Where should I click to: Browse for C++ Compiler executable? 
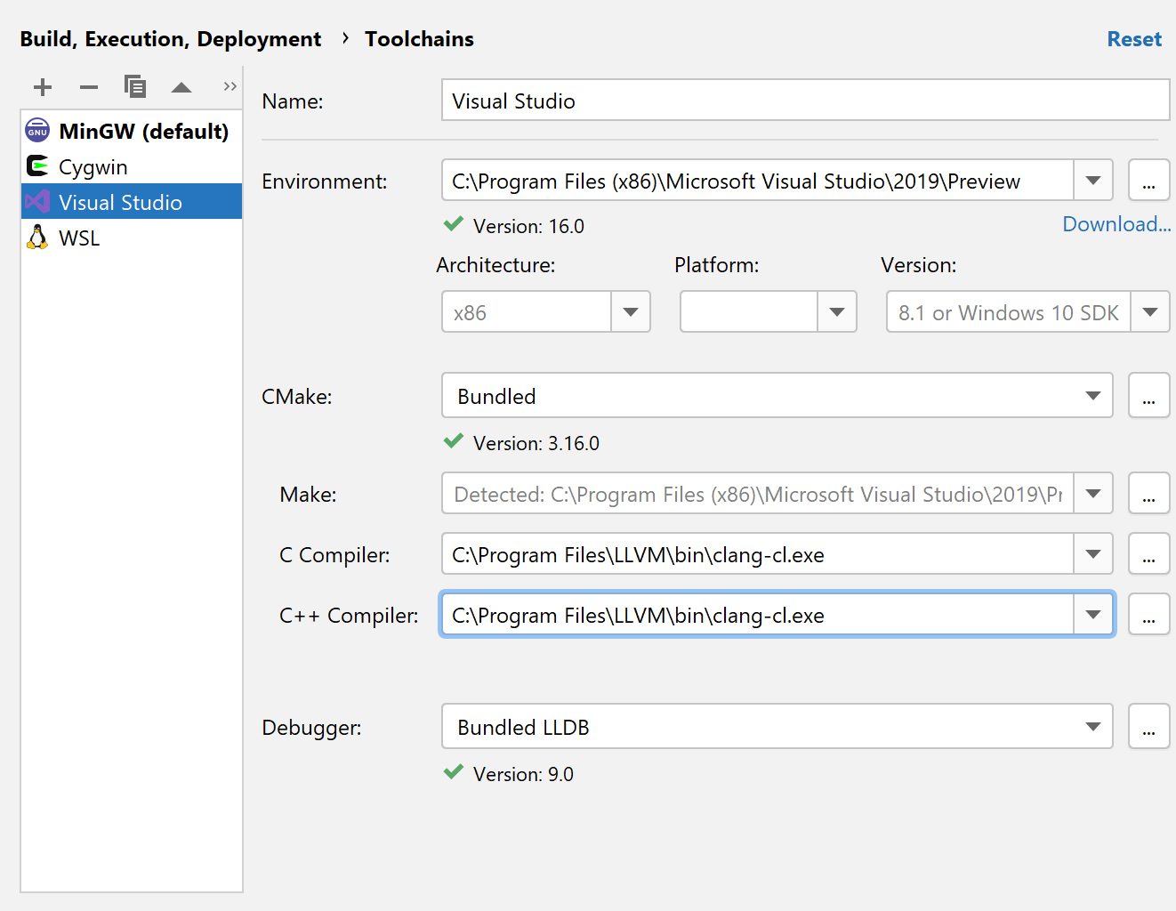[x=1149, y=615]
